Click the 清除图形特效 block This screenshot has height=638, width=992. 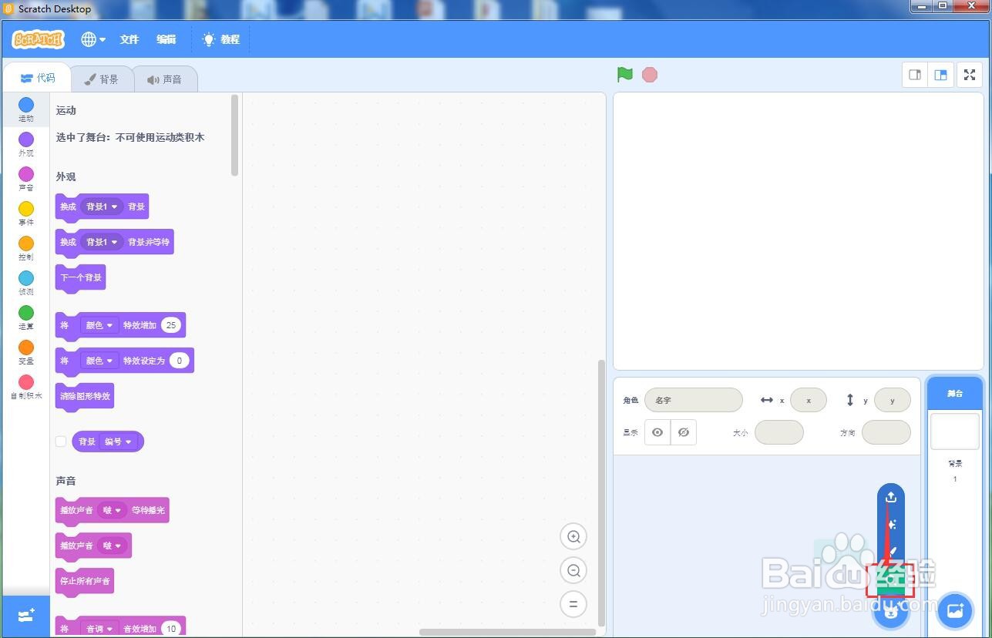pyautogui.click(x=85, y=397)
